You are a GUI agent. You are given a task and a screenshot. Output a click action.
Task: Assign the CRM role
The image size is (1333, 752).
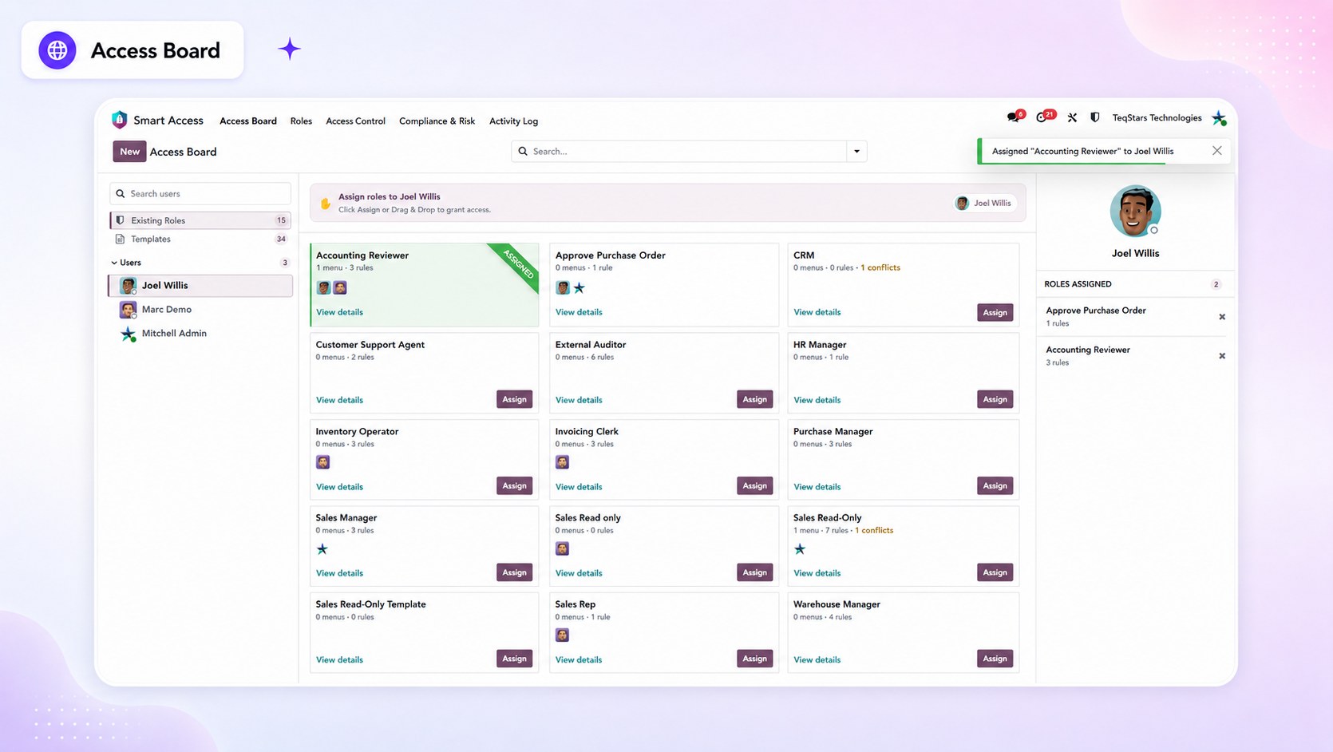click(995, 312)
